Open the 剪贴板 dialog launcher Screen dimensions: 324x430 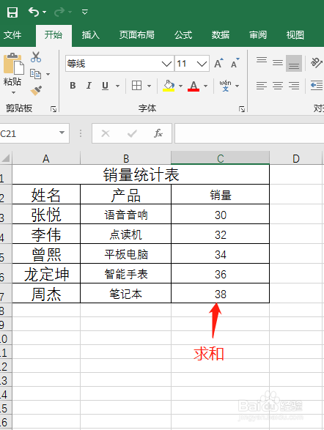(x=54, y=109)
